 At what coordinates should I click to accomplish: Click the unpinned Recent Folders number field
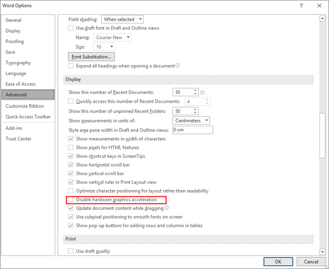pos(183,111)
